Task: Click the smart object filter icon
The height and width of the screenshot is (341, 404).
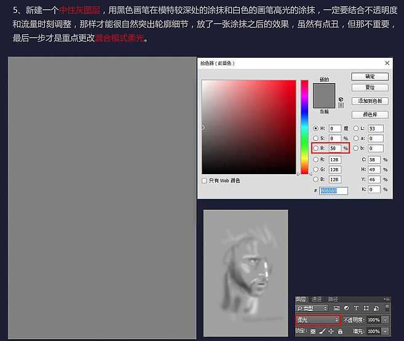Action: [376, 308]
